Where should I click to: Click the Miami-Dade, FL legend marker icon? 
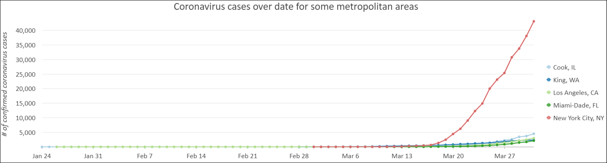coord(549,105)
